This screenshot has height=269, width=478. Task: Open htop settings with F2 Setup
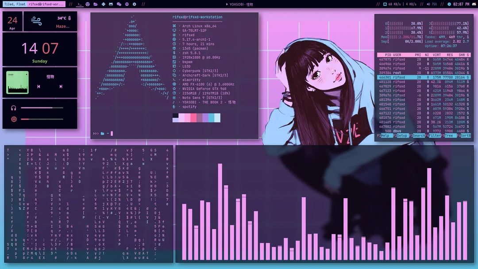(402, 135)
